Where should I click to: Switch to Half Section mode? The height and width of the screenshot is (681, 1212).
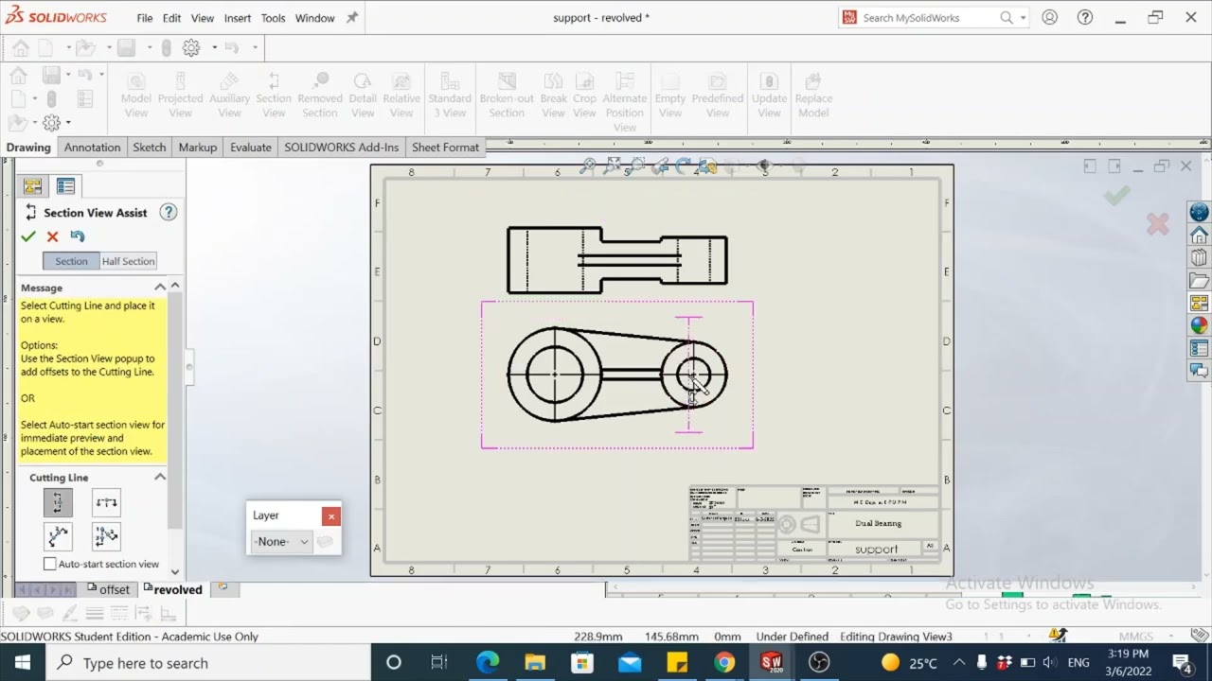pyautogui.click(x=128, y=261)
